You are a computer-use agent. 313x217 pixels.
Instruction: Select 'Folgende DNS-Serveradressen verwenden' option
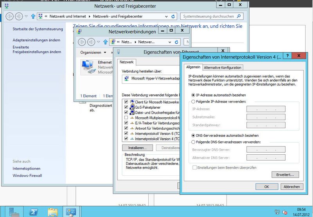pos(193,142)
